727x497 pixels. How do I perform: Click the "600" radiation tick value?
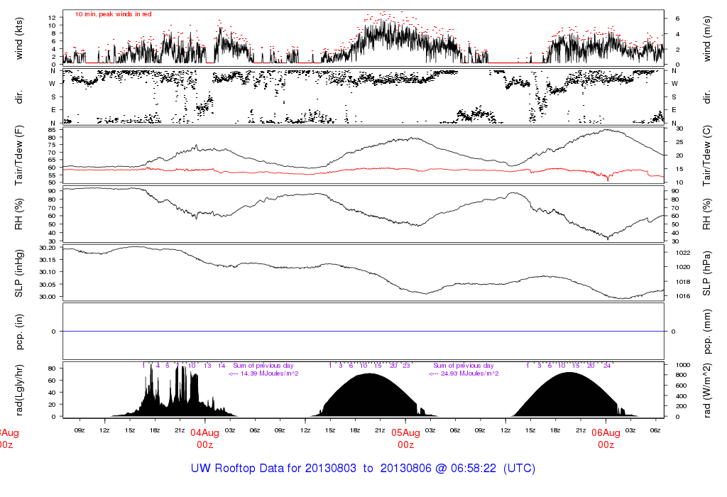point(681,386)
